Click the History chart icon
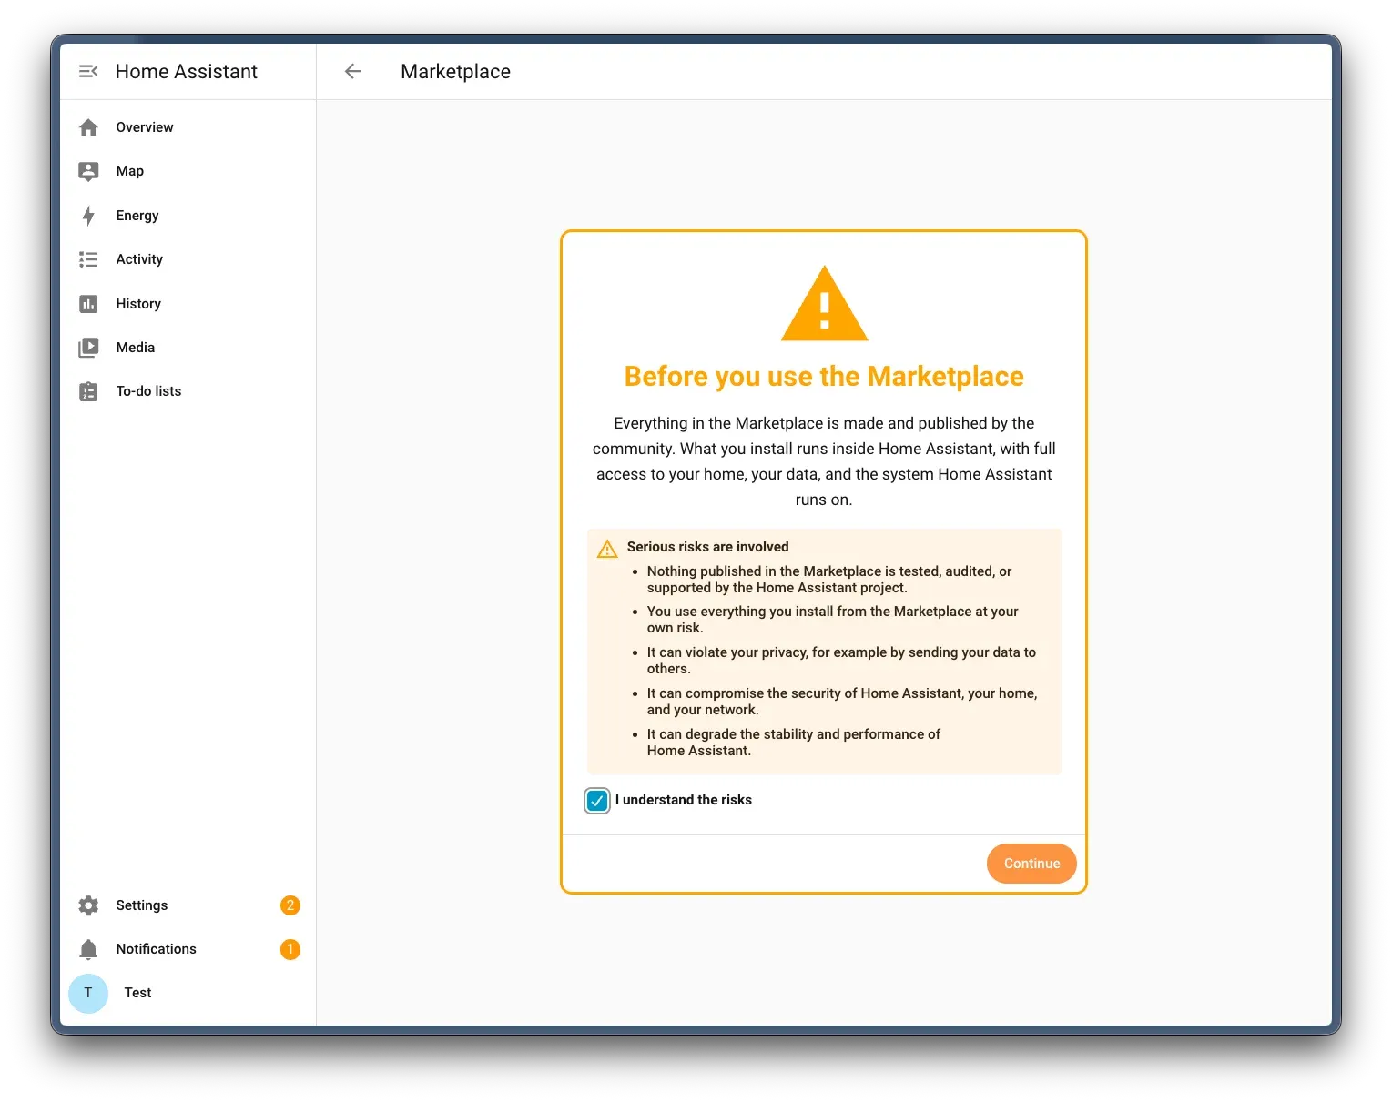 (88, 304)
